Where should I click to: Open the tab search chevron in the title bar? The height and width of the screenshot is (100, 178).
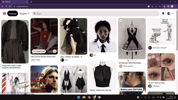point(160,2)
